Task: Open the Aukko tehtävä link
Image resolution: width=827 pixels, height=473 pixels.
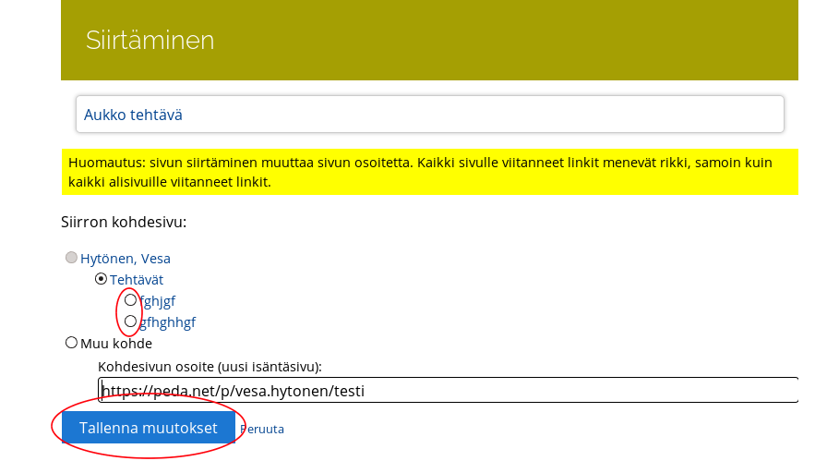Action: tap(133, 115)
